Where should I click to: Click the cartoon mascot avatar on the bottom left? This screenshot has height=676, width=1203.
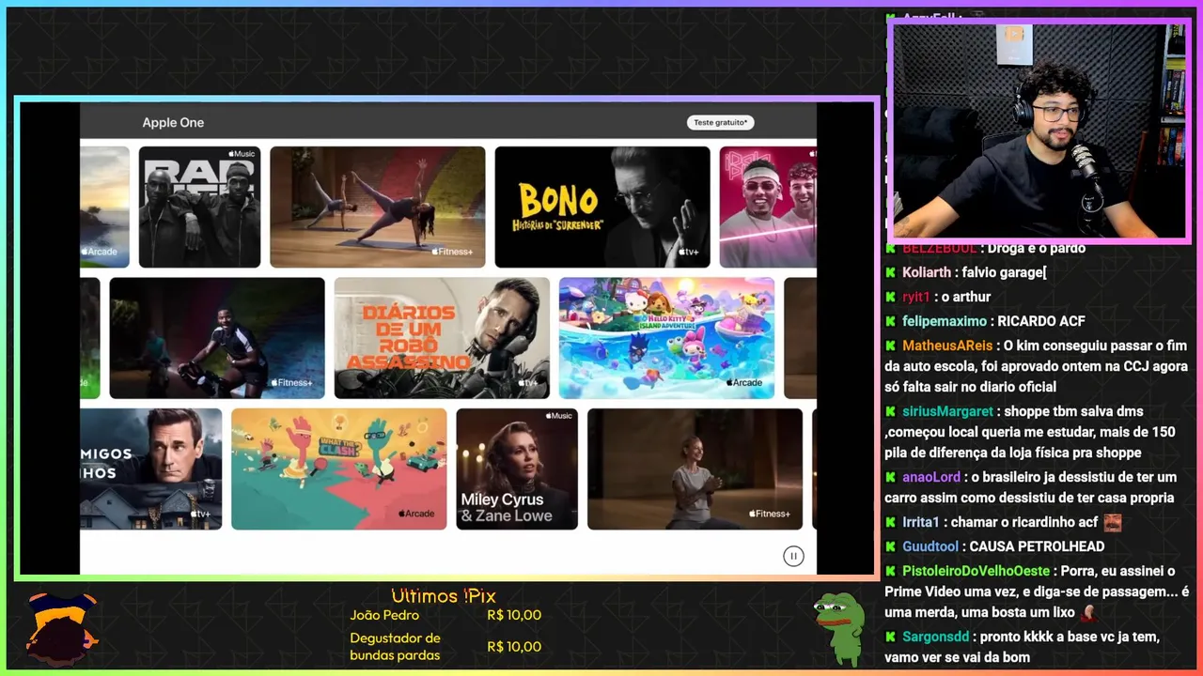point(60,627)
